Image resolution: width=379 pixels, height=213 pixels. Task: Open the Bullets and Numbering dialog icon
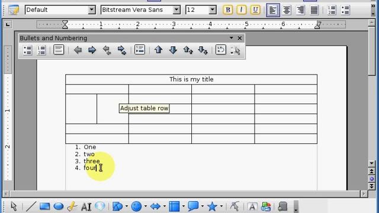(x=235, y=50)
